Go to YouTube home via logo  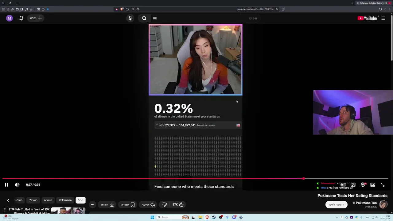tap(367, 18)
